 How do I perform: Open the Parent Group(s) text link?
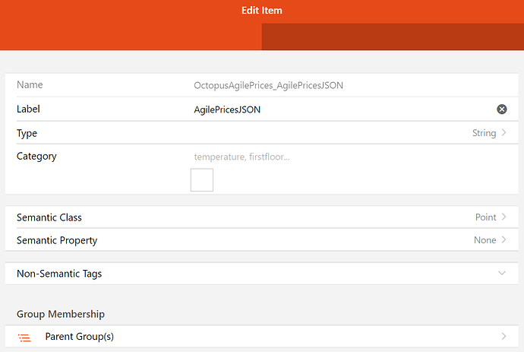click(x=80, y=336)
